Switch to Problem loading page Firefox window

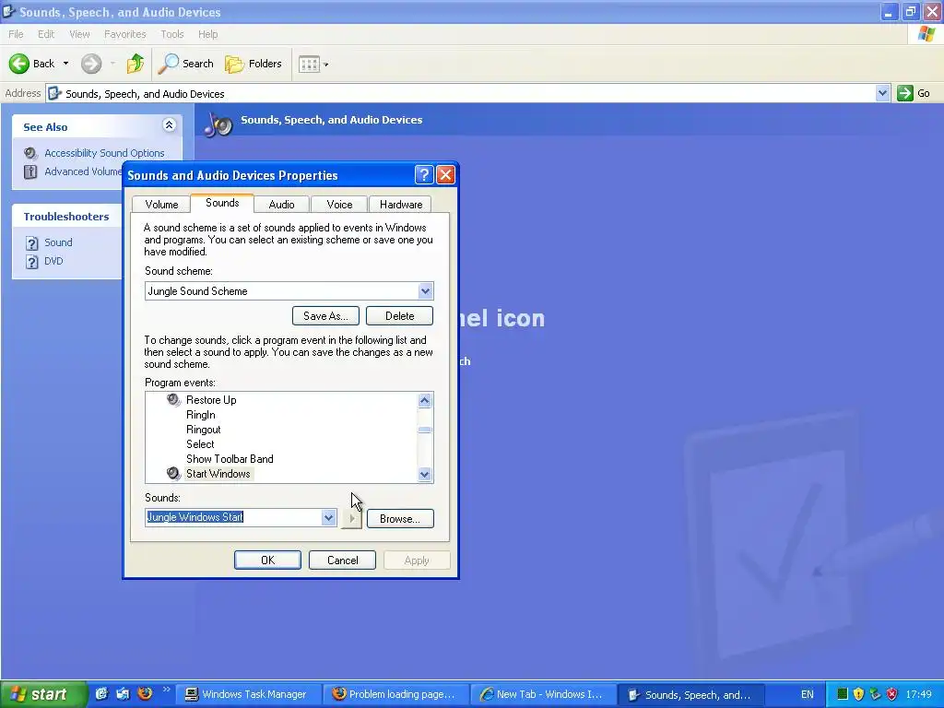pyautogui.click(x=395, y=695)
